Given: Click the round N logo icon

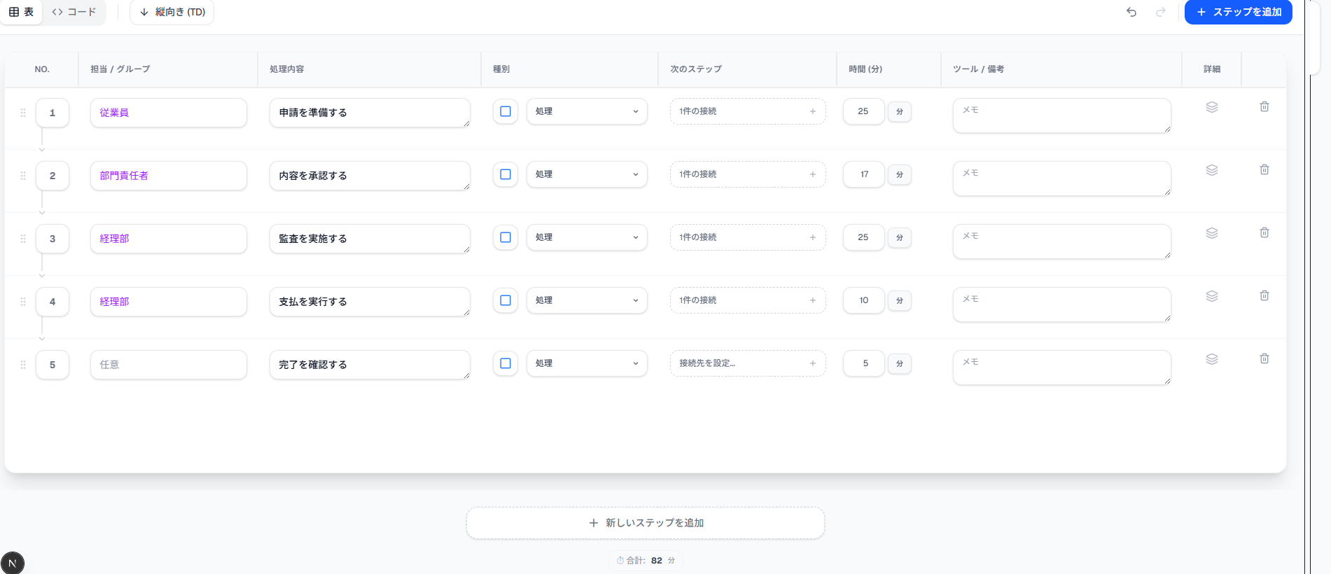Looking at the screenshot, I should 13,563.
